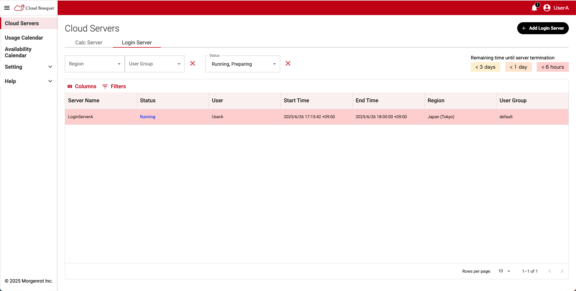Click the '1–1 of 1' pagination text
The image size is (576, 291).
coord(530,271)
